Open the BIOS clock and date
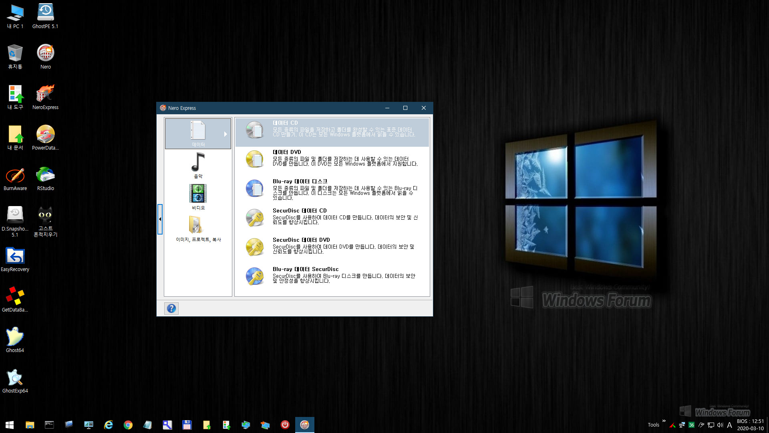Screen dimensions: 769x433 tap(750, 425)
